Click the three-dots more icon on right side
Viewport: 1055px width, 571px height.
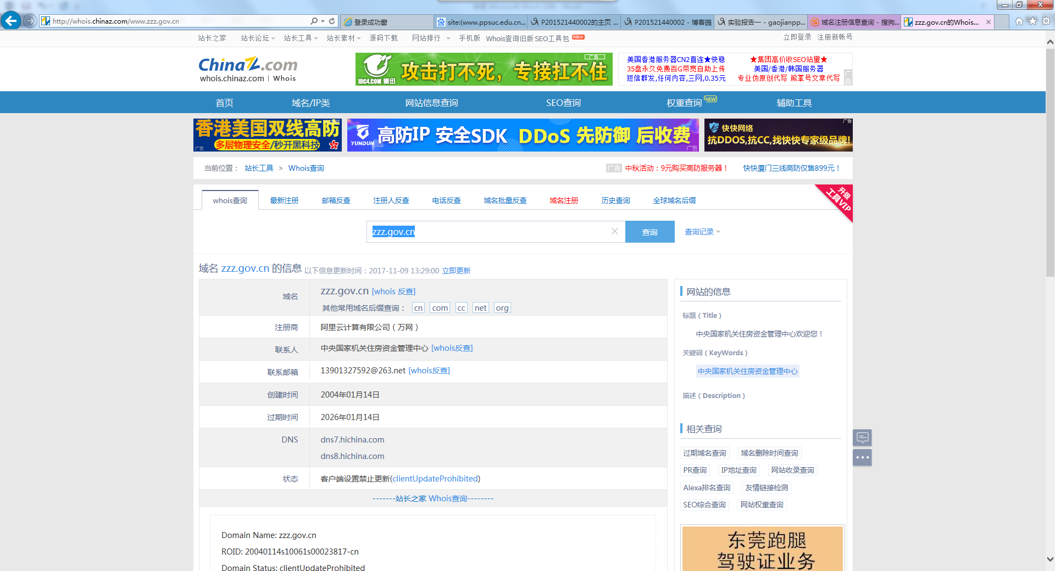[862, 457]
